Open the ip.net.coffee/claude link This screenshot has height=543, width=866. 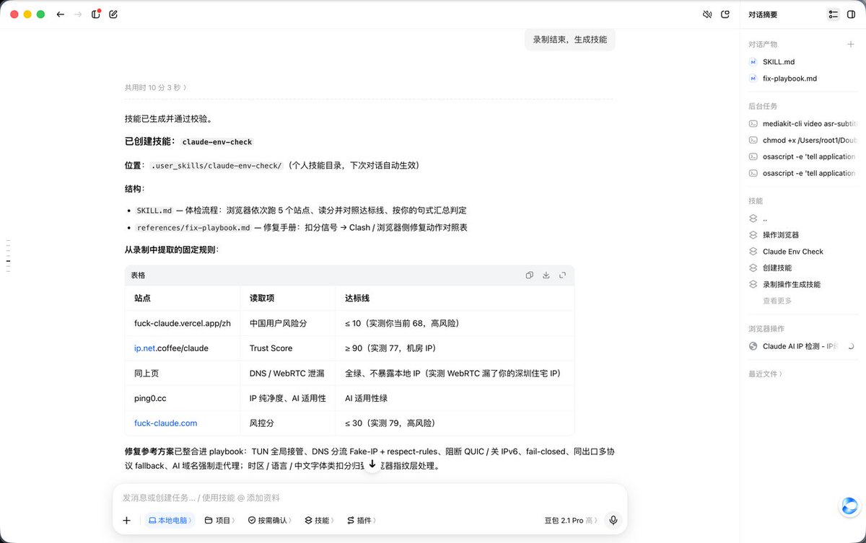171,348
